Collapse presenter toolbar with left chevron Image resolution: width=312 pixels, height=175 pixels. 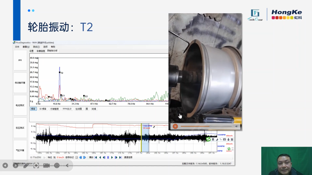67,165
